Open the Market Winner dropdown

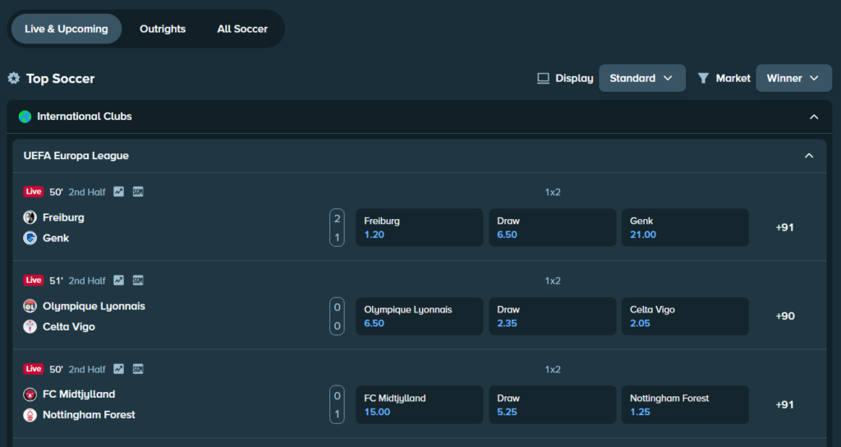point(793,79)
